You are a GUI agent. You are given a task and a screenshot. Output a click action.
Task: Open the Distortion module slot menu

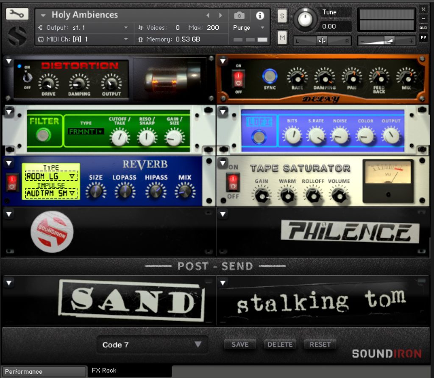(x=9, y=61)
